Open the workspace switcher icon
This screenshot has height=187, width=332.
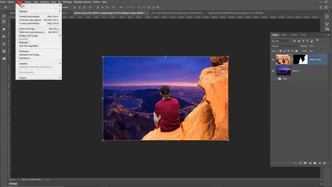(x=326, y=7)
